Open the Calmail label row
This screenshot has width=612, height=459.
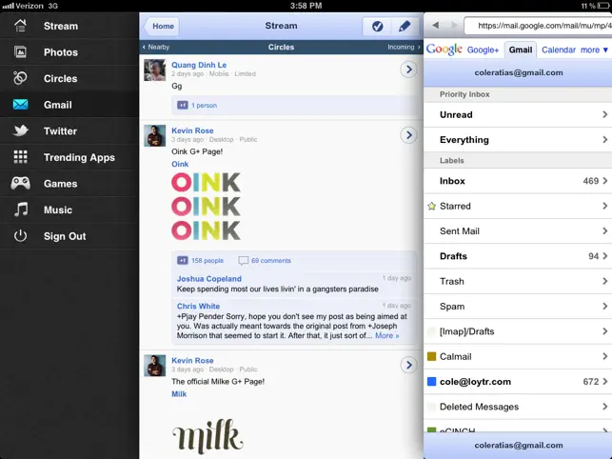518,356
